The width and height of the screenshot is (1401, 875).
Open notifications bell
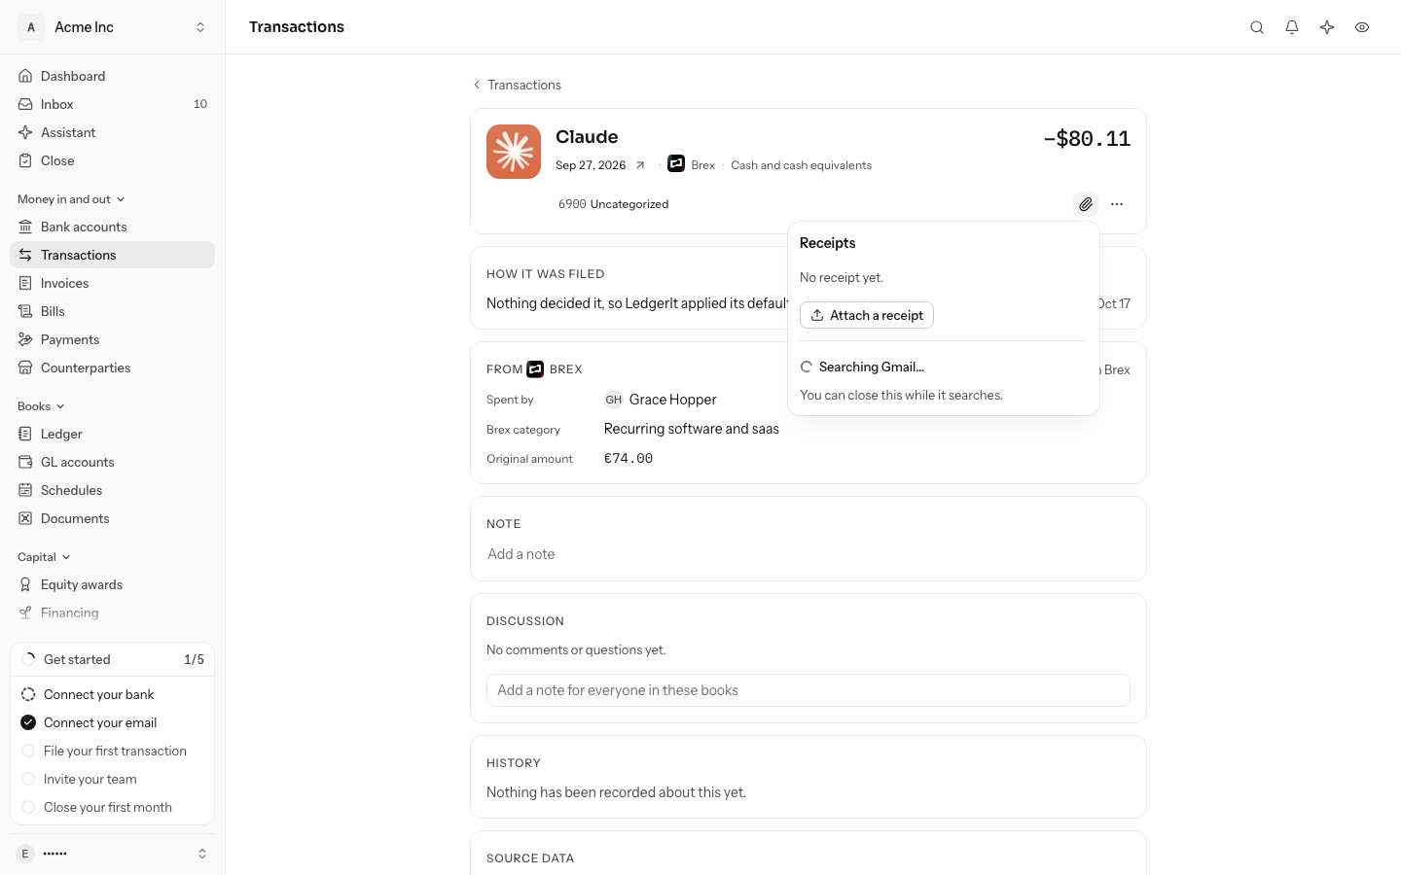point(1292,27)
